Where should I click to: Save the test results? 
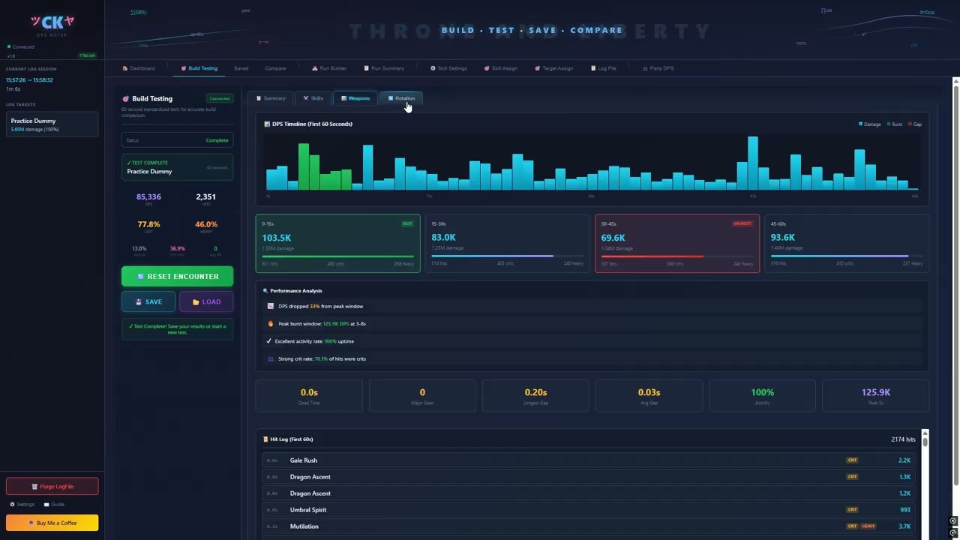[x=148, y=301]
